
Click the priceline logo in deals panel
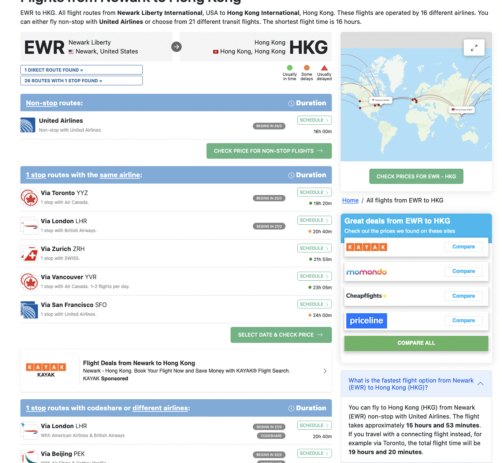click(367, 321)
